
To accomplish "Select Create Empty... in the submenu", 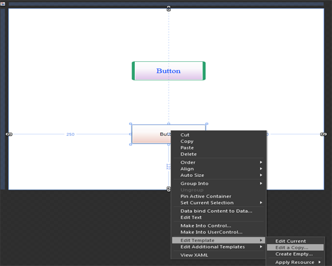I will point(295,254).
